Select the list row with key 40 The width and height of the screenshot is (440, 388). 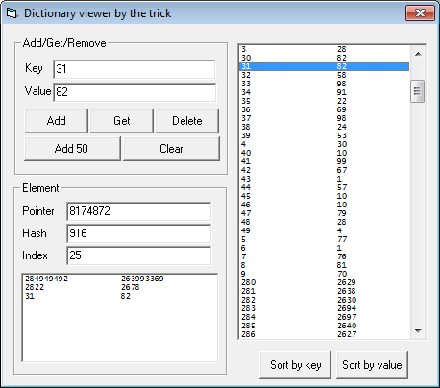325,153
